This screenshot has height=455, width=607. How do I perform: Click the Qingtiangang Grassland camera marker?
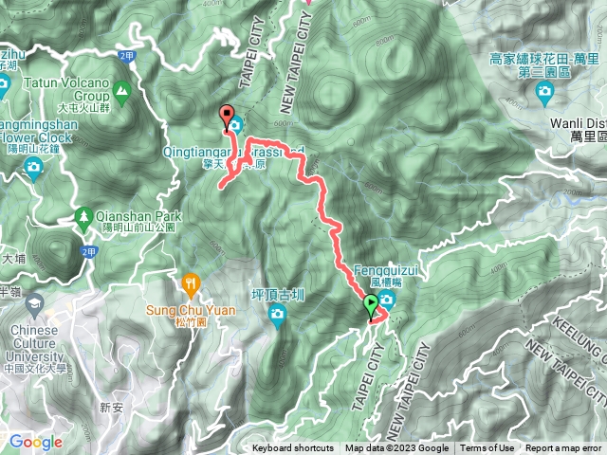click(235, 125)
